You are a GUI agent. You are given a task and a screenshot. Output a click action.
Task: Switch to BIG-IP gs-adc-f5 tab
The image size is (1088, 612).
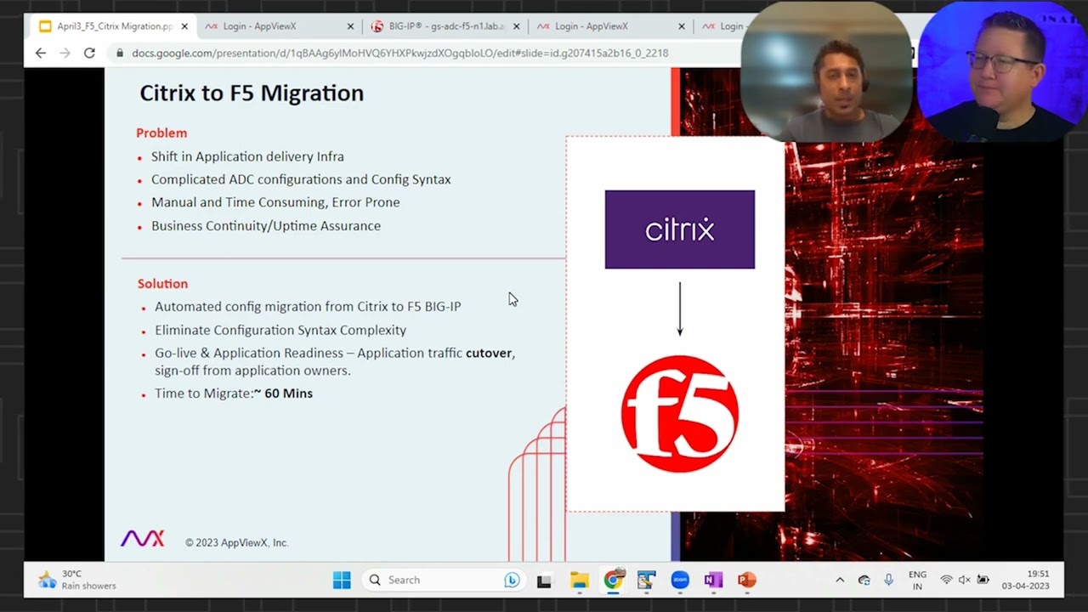pos(438,26)
